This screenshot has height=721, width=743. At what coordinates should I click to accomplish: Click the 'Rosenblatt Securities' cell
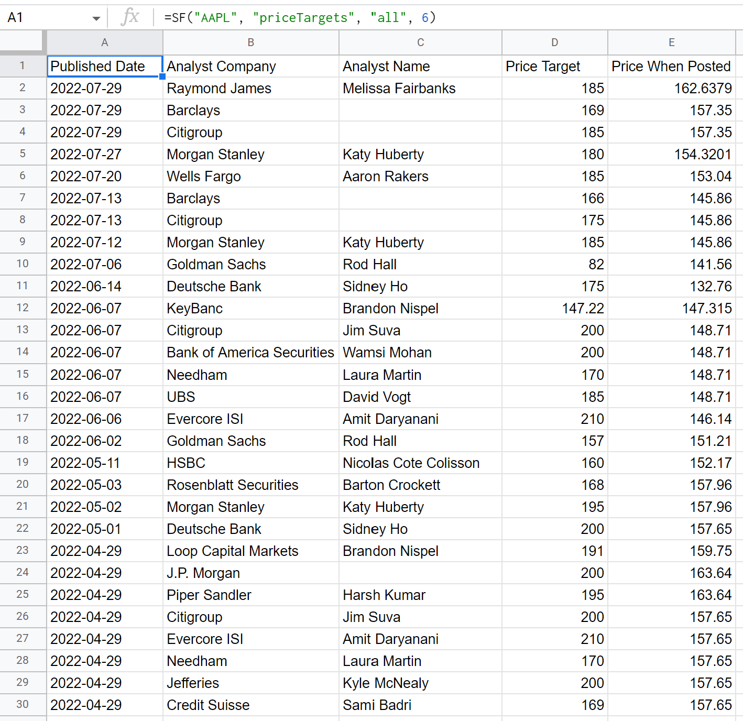point(251,485)
